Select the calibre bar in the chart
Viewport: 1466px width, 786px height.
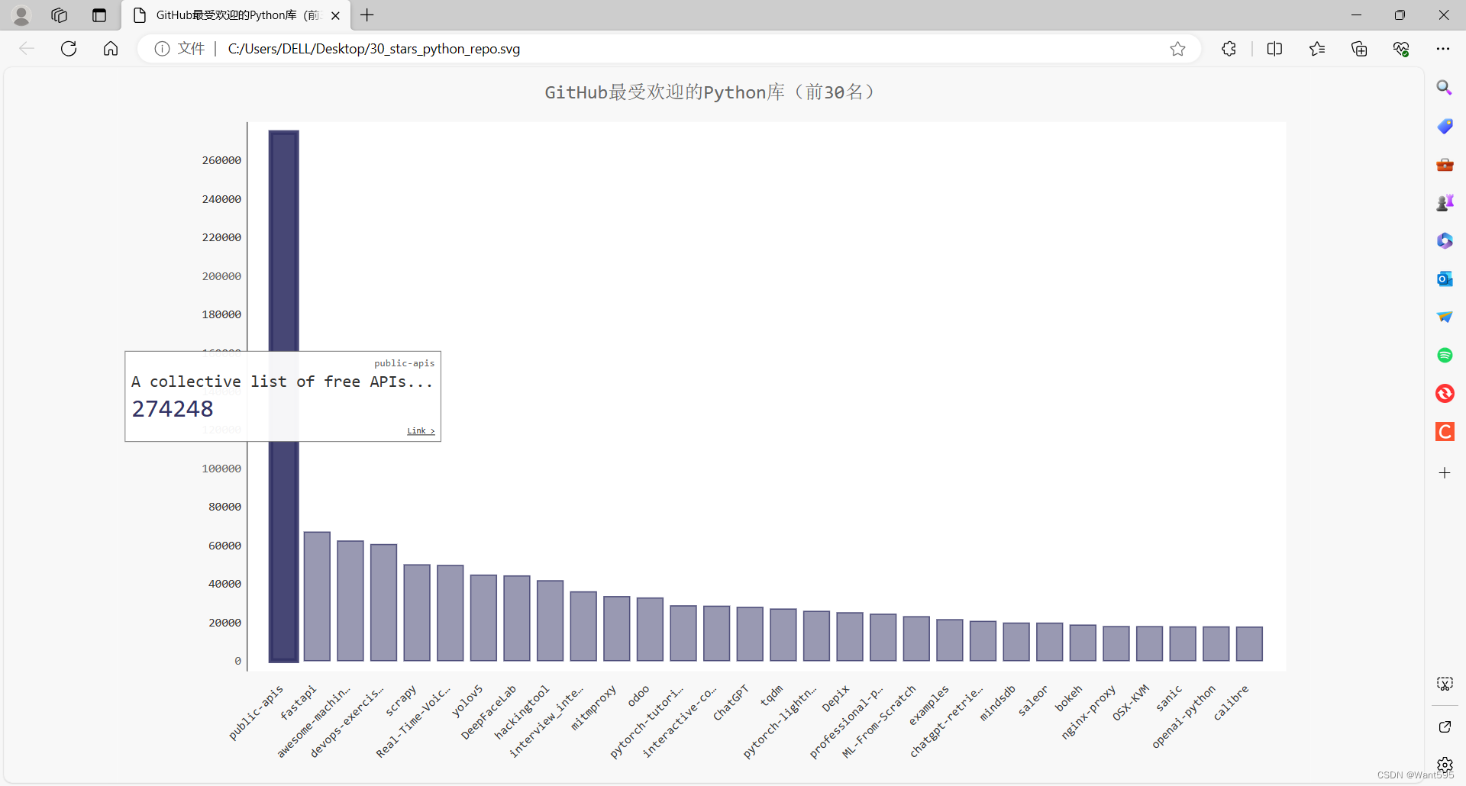point(1249,644)
